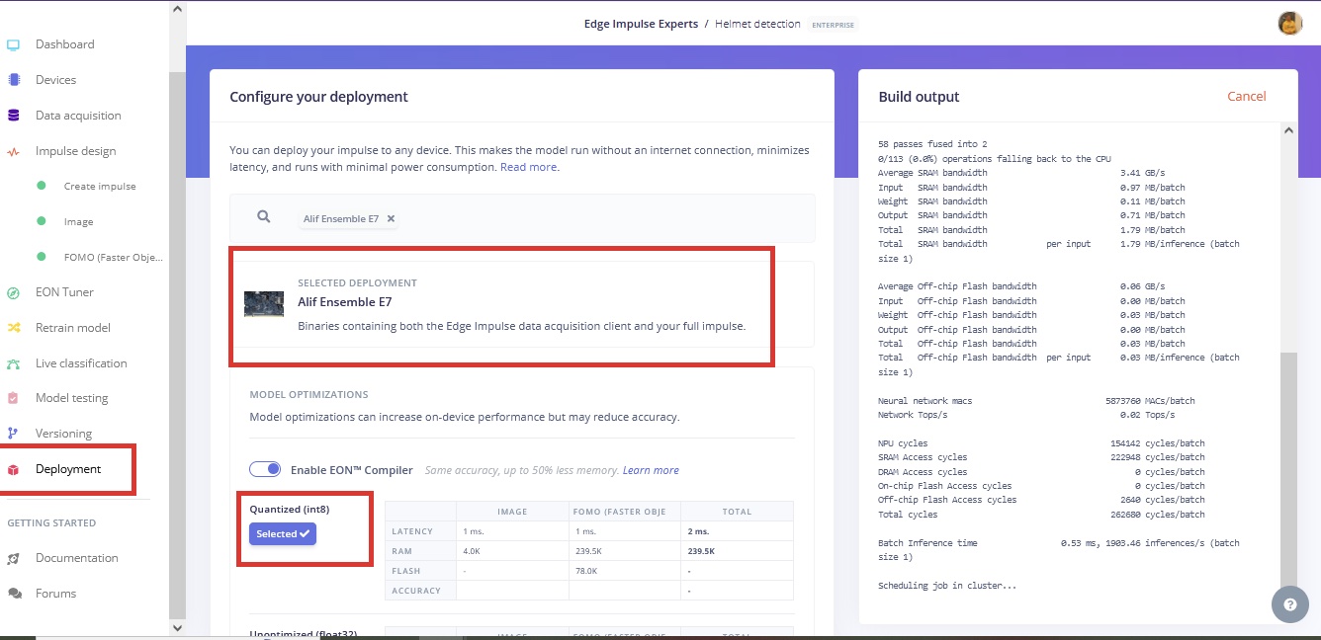Click the Data acquisition database icon
The image size is (1321, 640).
point(13,116)
